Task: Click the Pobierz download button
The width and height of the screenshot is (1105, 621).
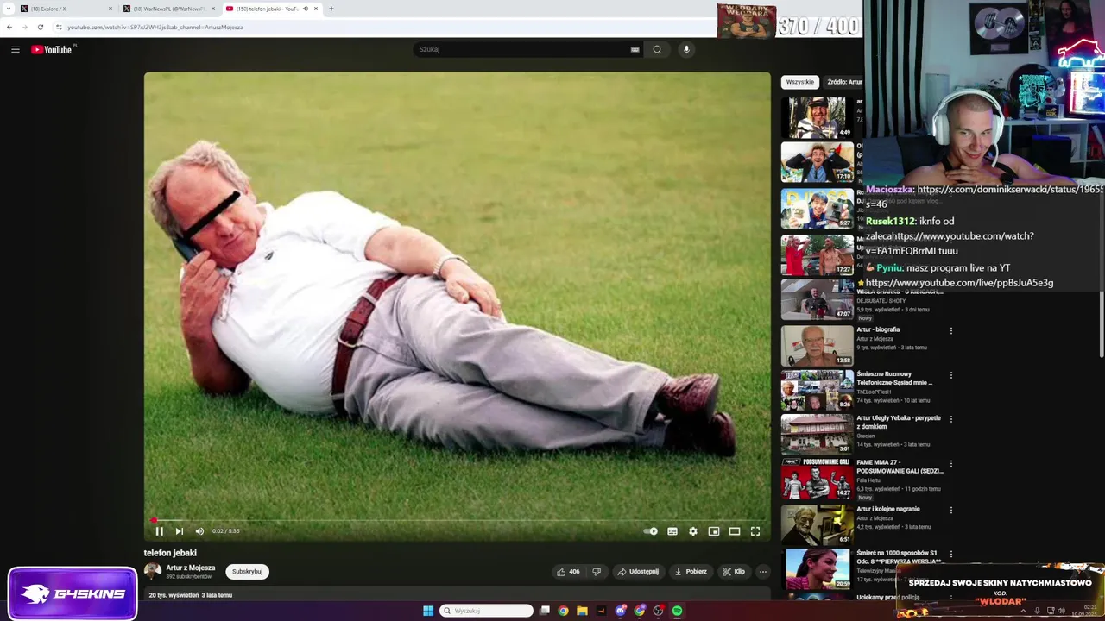Action: 691,572
